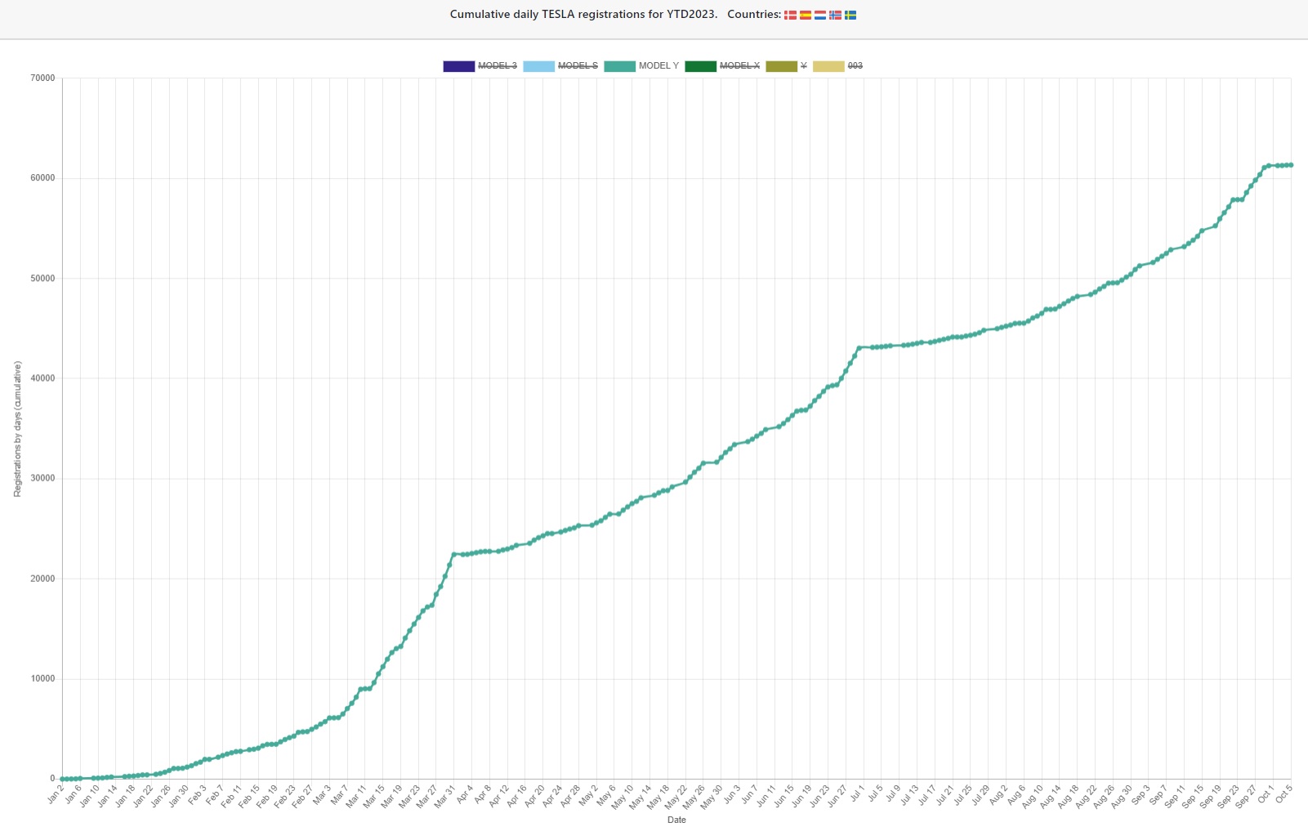Click the 'Sep 3' date label
This screenshot has width=1308, height=836.
pos(1140,794)
